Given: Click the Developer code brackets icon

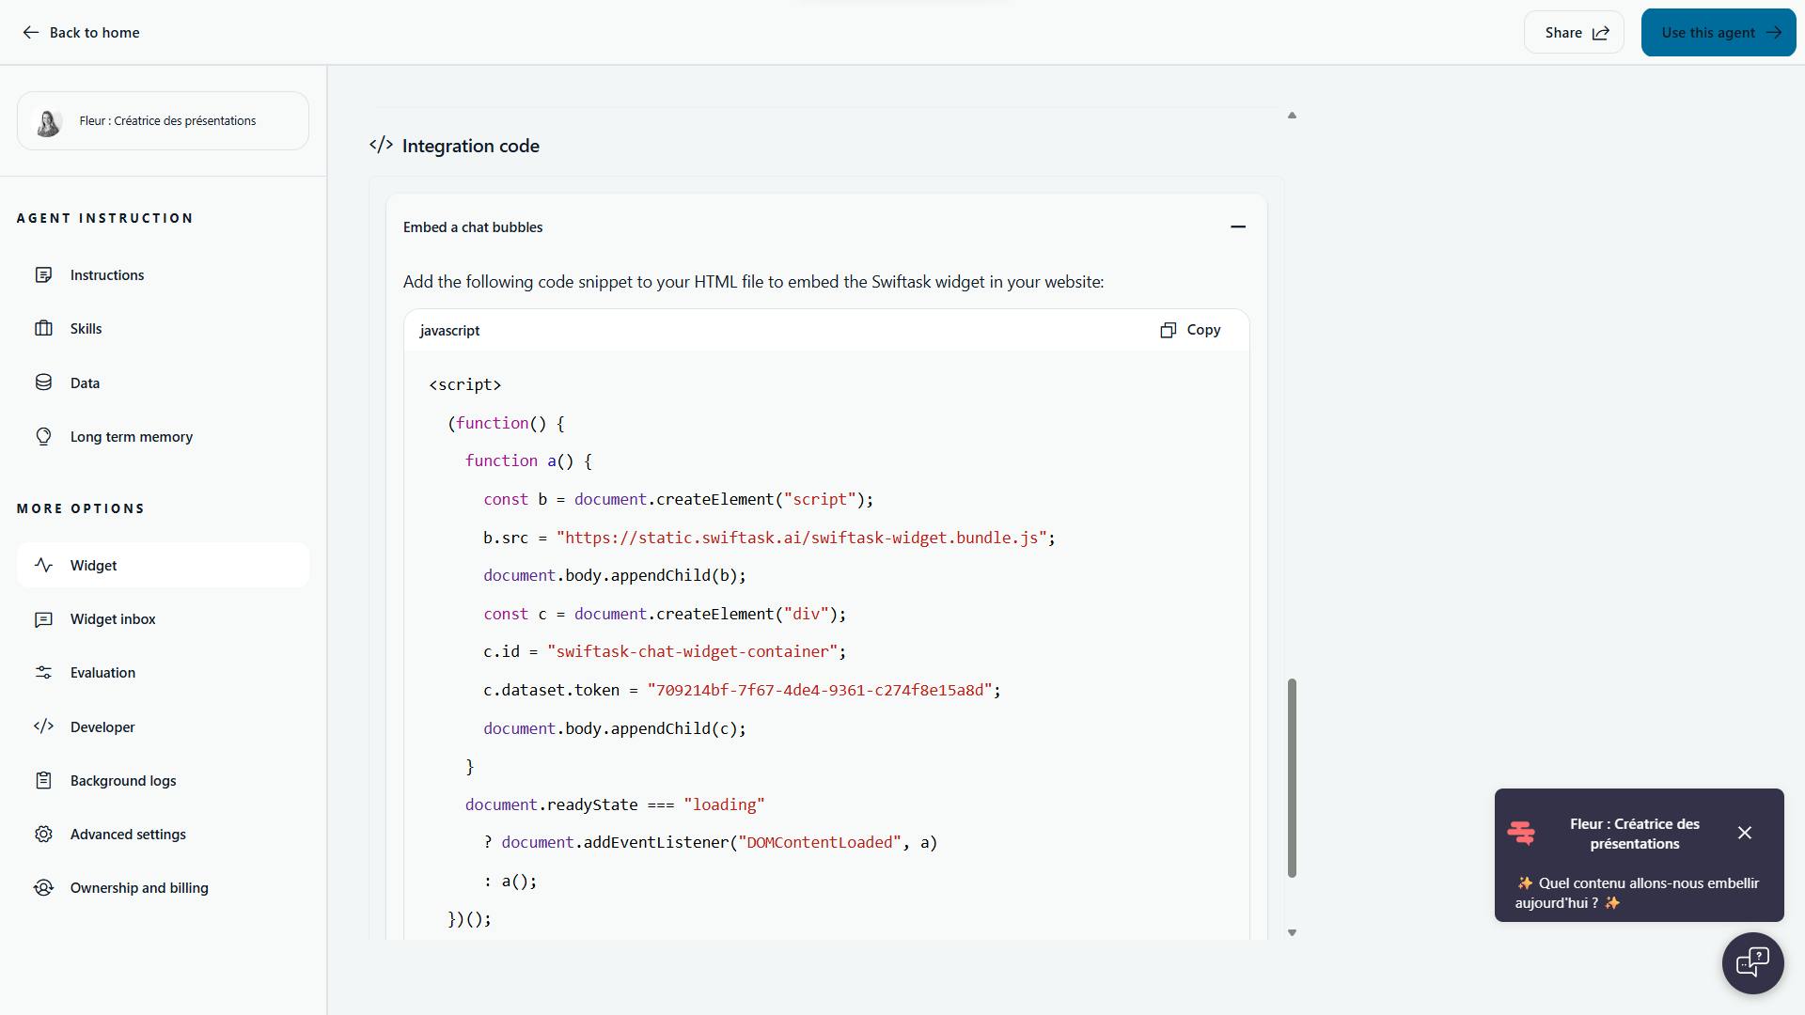Looking at the screenshot, I should [44, 726].
